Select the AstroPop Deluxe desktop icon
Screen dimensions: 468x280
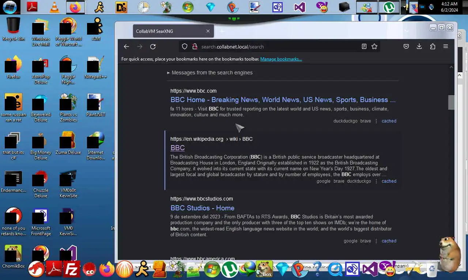coord(41,70)
